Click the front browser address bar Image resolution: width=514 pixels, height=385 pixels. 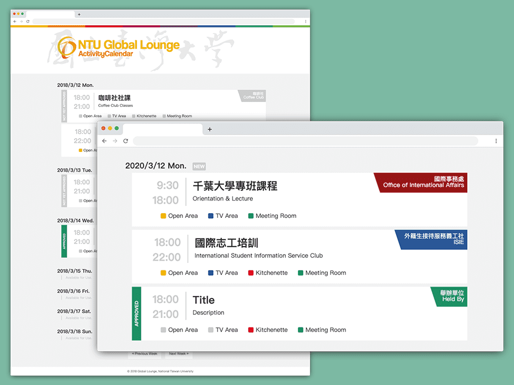click(305, 141)
